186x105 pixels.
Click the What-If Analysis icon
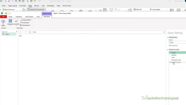172,10
